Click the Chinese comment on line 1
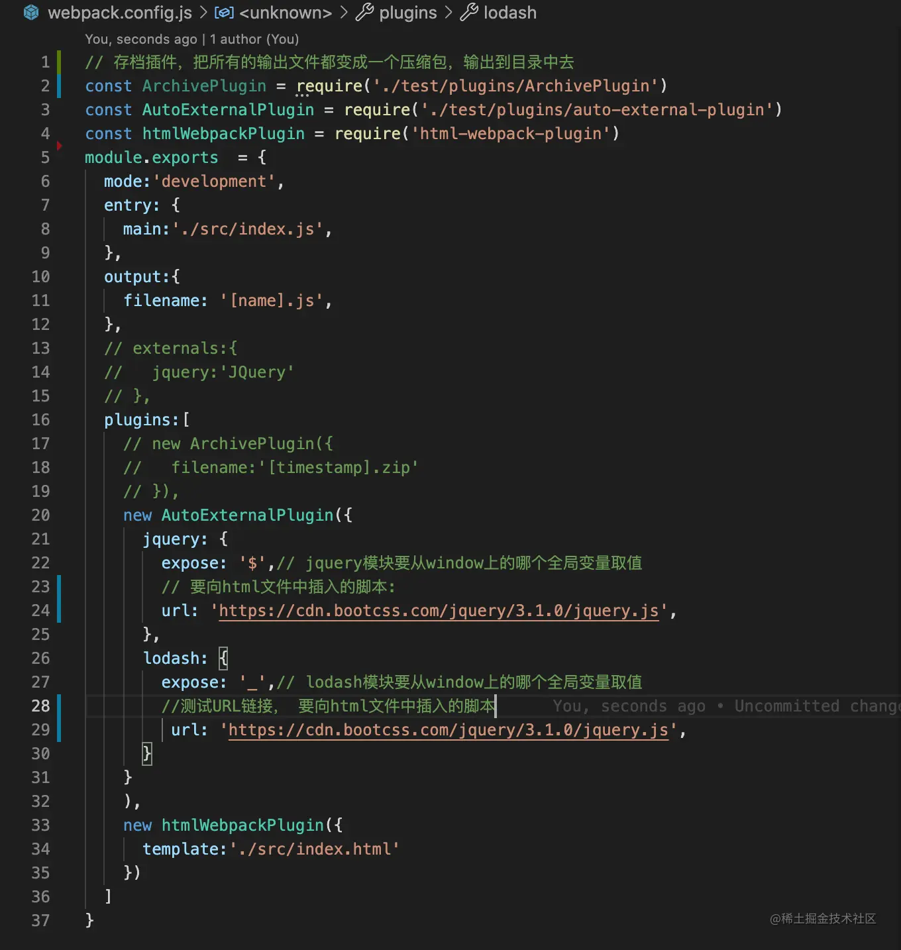The height and width of the screenshot is (950, 901). point(329,62)
